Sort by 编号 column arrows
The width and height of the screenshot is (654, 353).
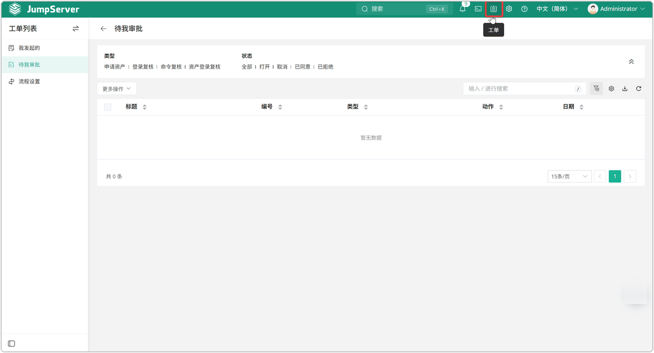[280, 107]
